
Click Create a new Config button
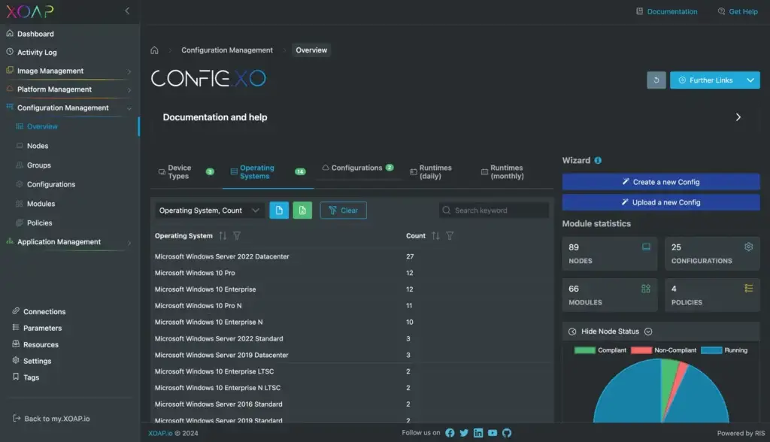[661, 182]
